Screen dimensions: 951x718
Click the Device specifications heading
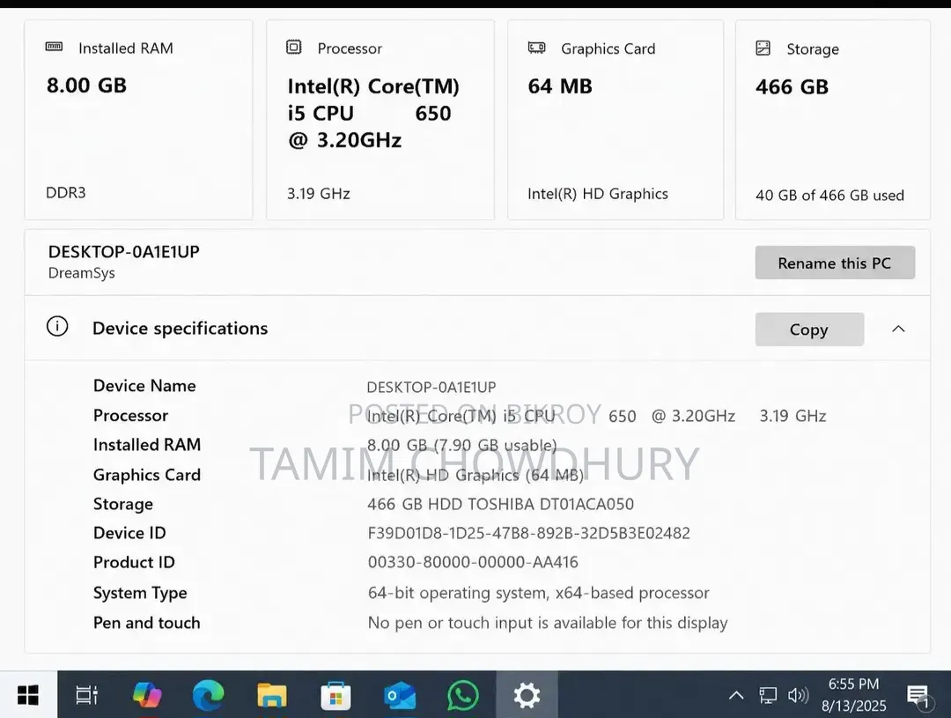pos(181,329)
